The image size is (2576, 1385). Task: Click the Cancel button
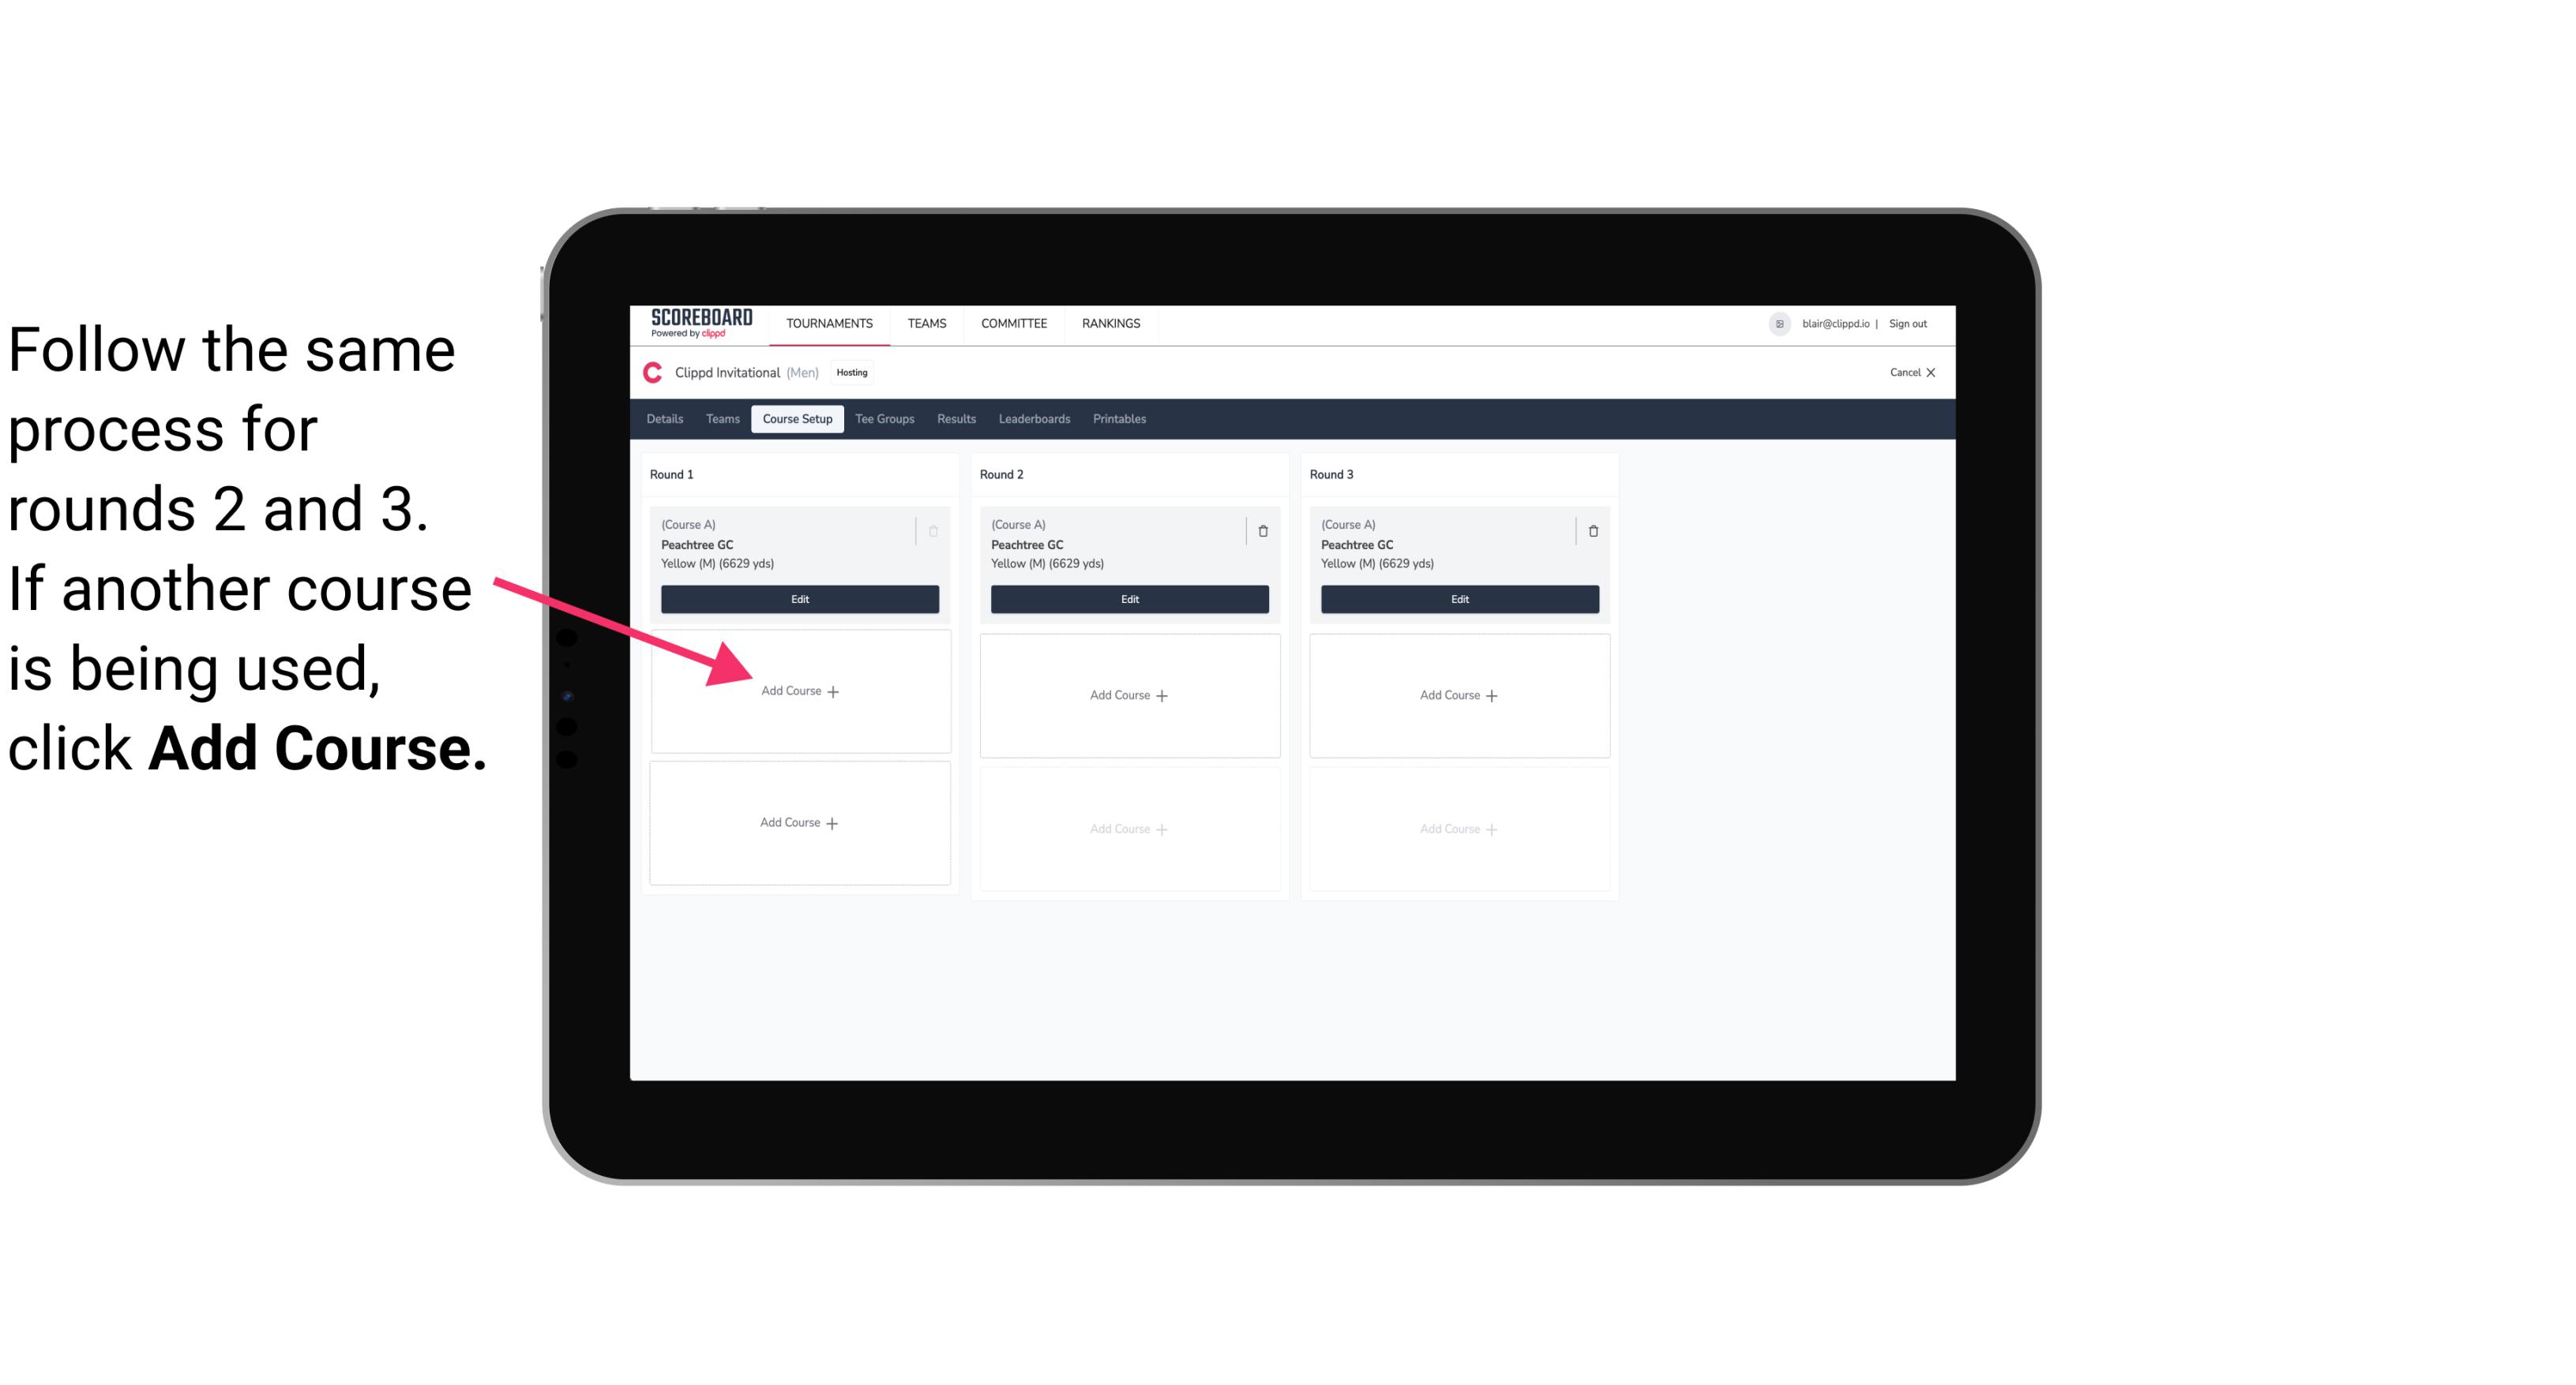(x=1906, y=372)
